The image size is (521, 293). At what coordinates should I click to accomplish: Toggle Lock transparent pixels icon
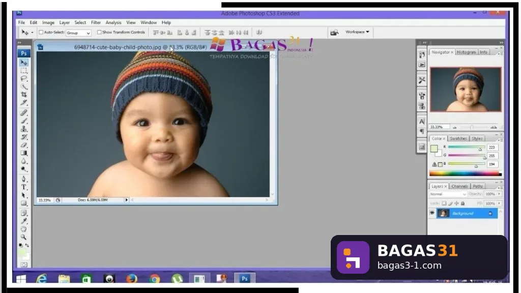click(x=444, y=203)
